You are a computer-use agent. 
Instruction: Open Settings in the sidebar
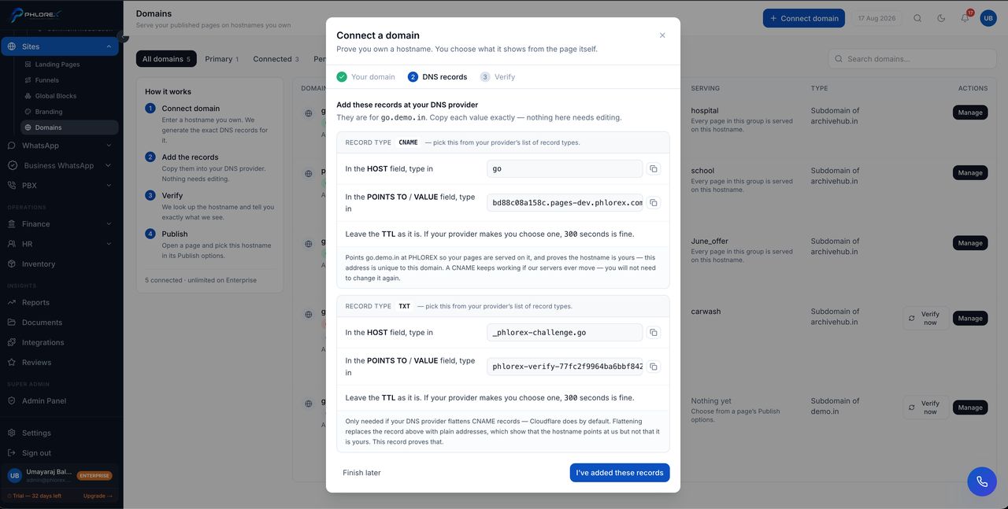pyautogui.click(x=36, y=433)
